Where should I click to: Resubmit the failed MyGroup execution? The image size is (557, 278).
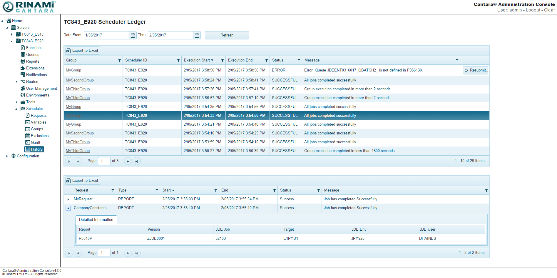pyautogui.click(x=475, y=70)
